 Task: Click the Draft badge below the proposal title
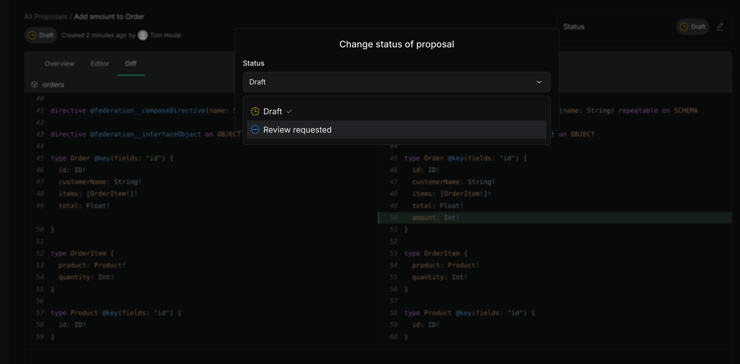point(41,35)
